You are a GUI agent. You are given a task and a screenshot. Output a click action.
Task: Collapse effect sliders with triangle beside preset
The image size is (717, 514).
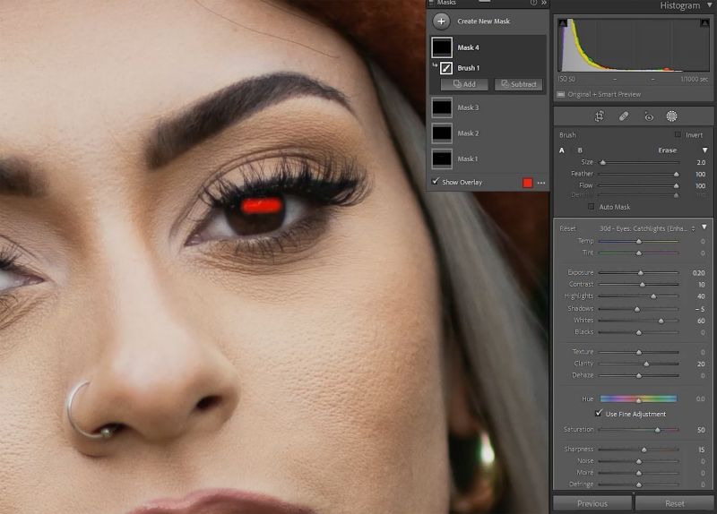tap(704, 227)
